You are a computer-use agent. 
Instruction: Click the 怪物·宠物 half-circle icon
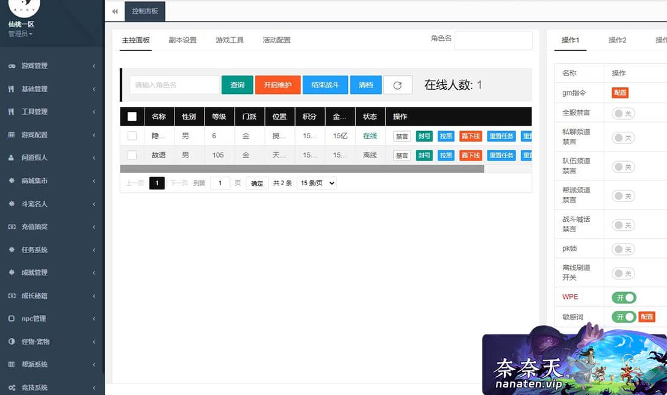[11, 341]
